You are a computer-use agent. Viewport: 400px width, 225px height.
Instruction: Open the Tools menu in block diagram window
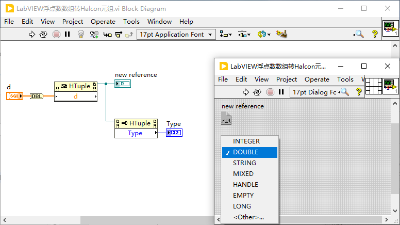click(131, 22)
